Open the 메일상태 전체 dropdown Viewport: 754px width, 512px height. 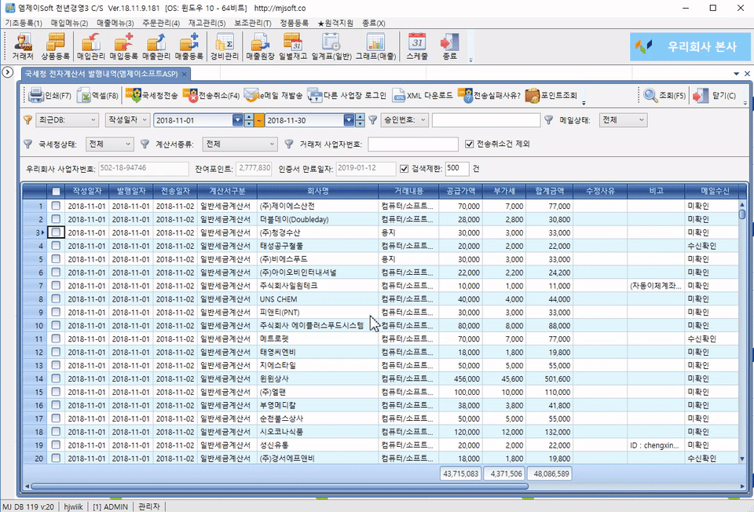[x=623, y=120]
